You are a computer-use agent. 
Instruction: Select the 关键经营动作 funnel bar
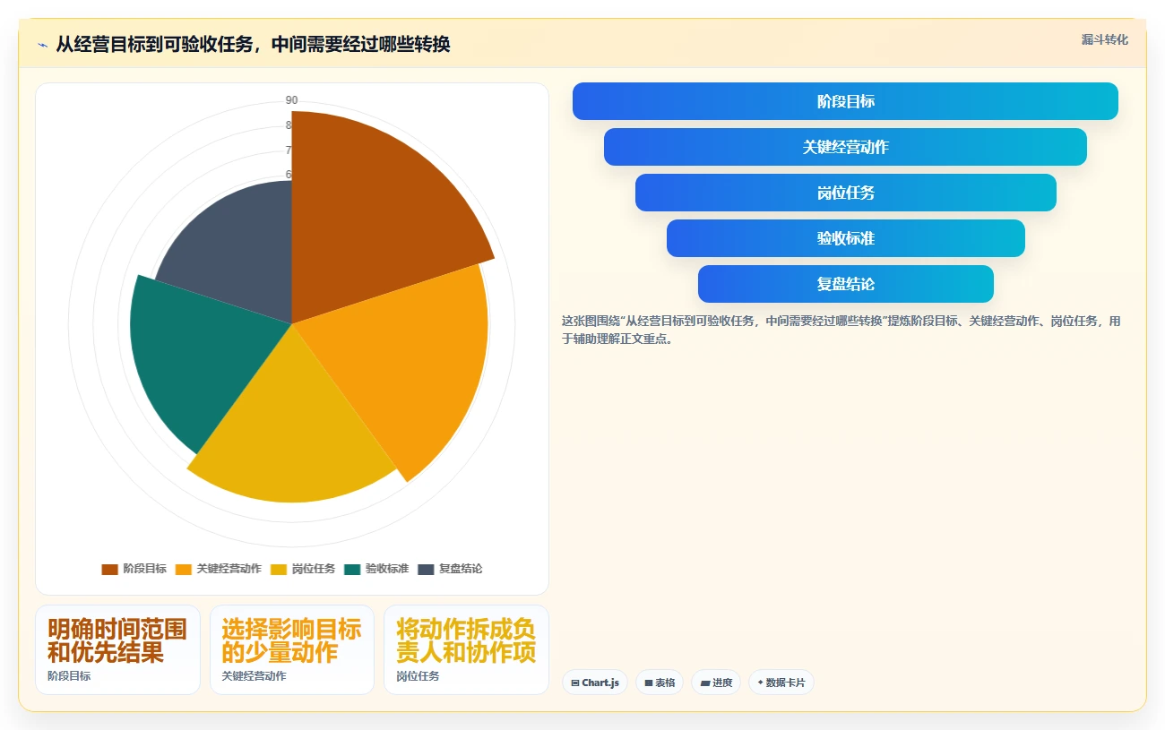click(x=845, y=147)
